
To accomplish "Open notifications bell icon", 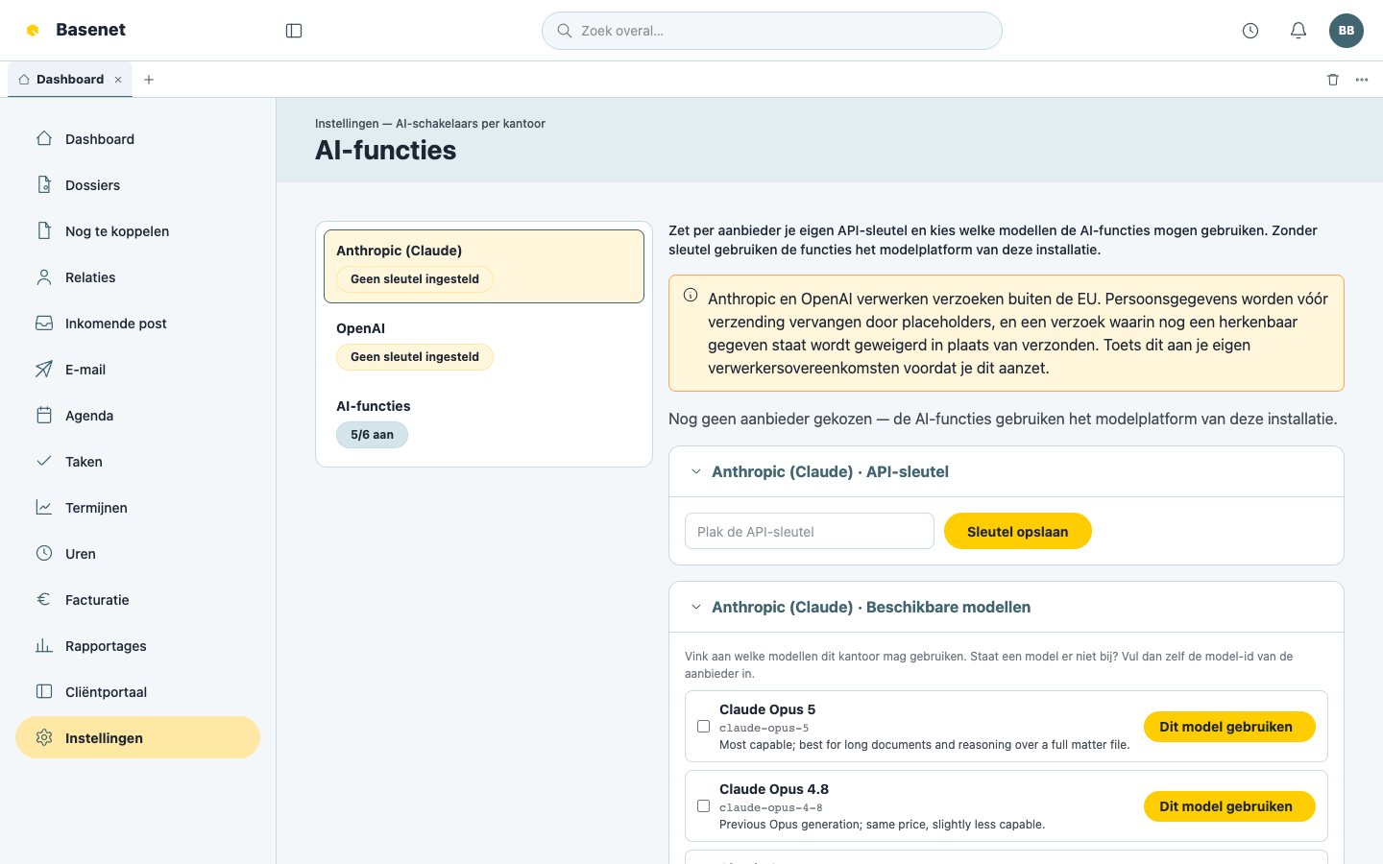I will point(1298,31).
